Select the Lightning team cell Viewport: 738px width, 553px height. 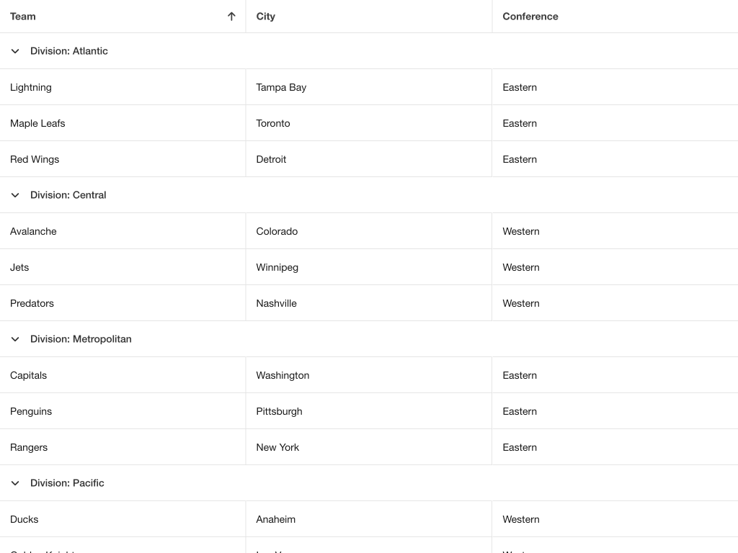[x=31, y=87]
